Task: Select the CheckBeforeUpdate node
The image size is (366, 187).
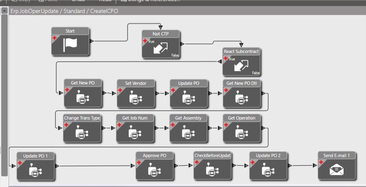Action: [x=212, y=166]
